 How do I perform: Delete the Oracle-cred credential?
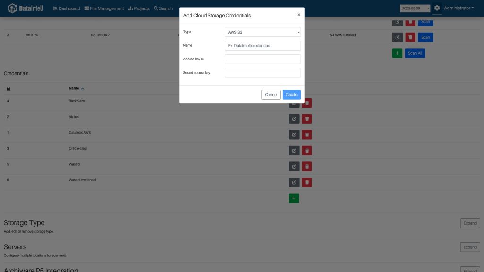(307, 151)
